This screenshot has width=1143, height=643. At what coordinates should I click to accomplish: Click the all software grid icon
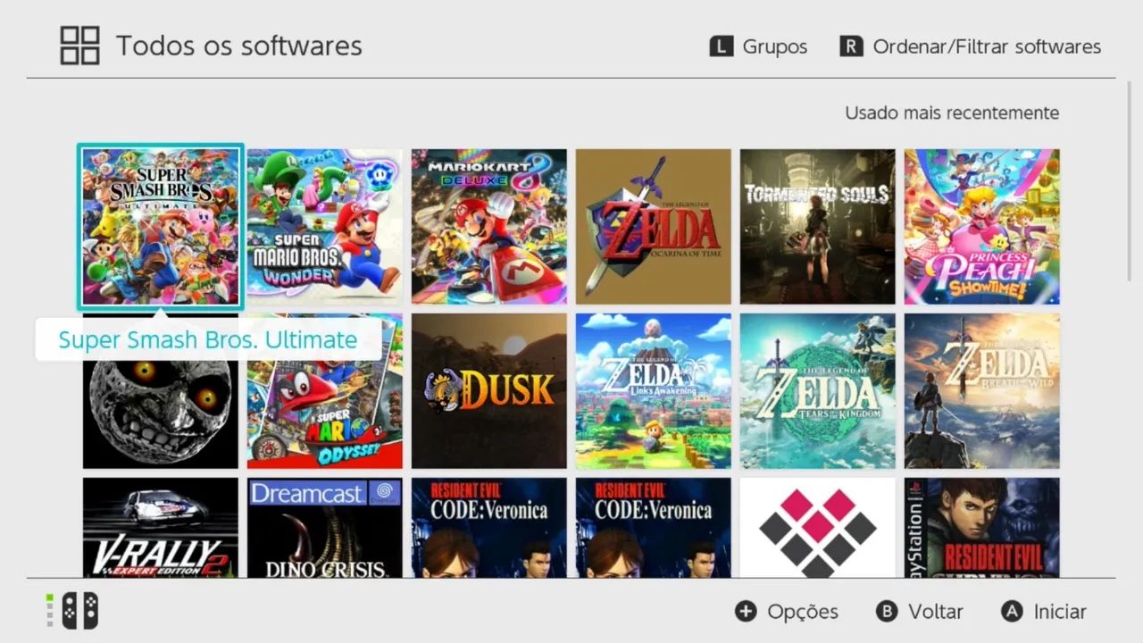[x=79, y=46]
